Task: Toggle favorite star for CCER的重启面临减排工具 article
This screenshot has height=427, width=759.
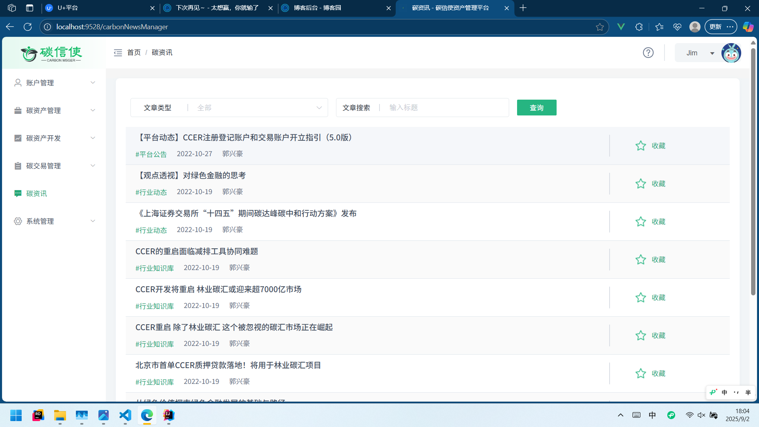Action: click(x=640, y=260)
